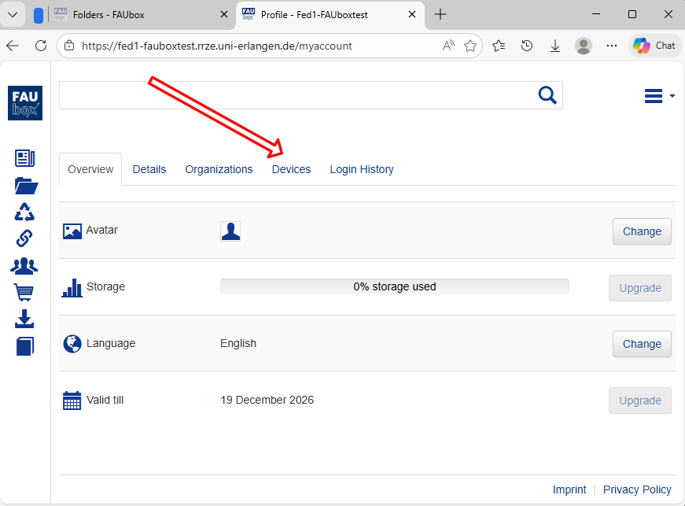The height and width of the screenshot is (506, 685).
Task: Click Change button for Avatar
Action: point(642,231)
